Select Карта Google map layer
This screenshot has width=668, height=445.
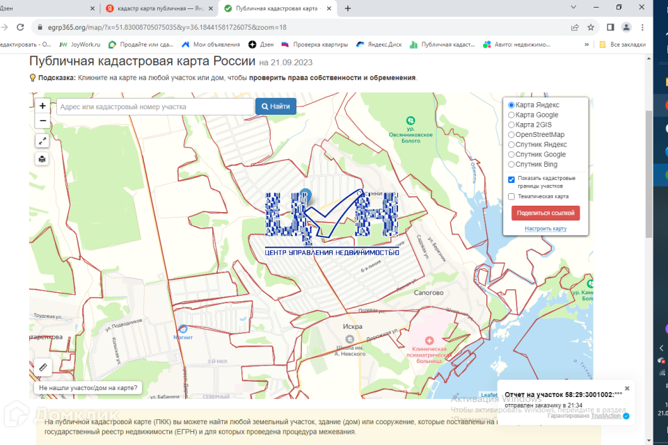pos(512,115)
